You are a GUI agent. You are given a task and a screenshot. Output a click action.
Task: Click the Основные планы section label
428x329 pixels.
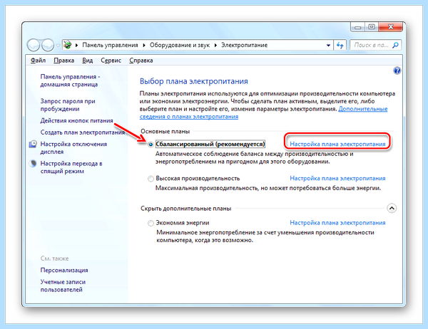click(165, 131)
